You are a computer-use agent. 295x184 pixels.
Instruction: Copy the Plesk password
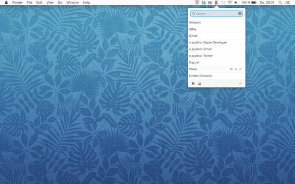click(231, 69)
